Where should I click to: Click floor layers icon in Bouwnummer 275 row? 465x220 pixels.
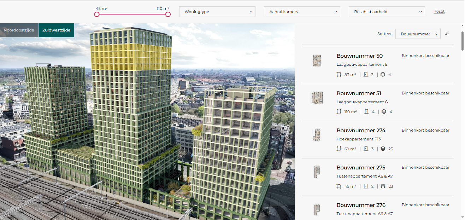(383, 186)
